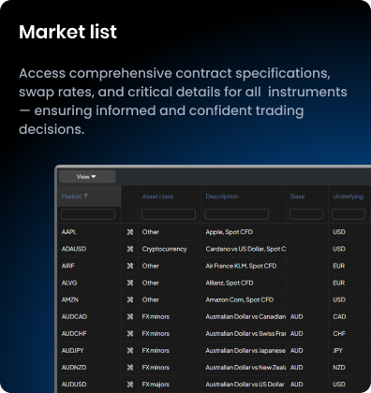Viewport: 371px width, 393px height.
Task: Click the Market filter input field
Action: 88,214
